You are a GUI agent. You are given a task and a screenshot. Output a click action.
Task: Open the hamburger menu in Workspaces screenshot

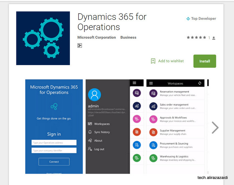pyautogui.click(x=151, y=83)
